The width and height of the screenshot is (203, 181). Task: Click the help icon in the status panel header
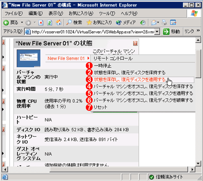click(x=135, y=43)
